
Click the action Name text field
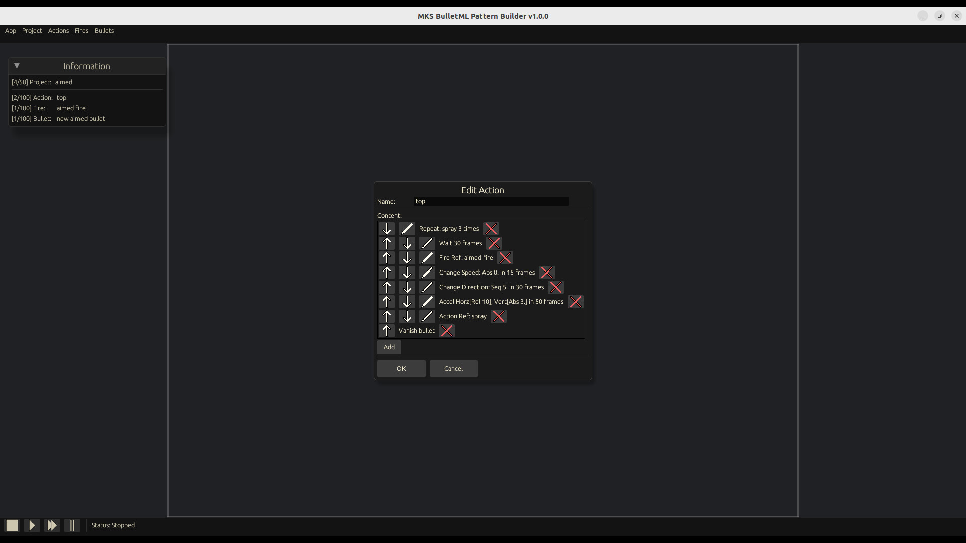pos(491,201)
